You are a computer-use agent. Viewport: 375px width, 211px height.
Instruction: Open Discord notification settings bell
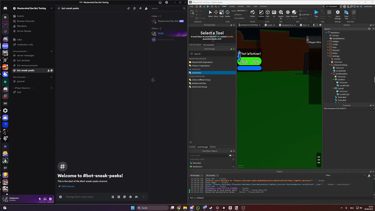pos(134,8)
